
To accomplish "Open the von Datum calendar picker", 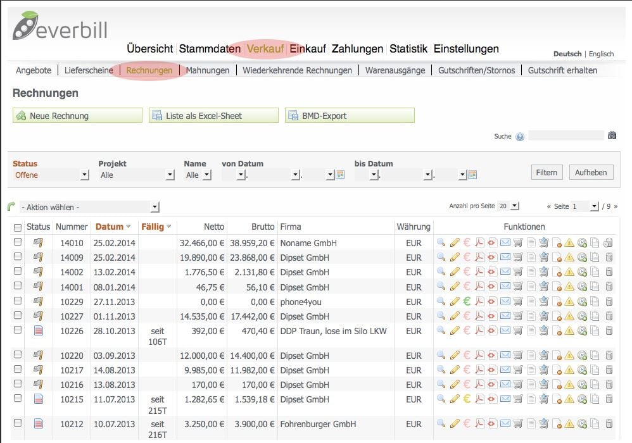I will 340,175.
